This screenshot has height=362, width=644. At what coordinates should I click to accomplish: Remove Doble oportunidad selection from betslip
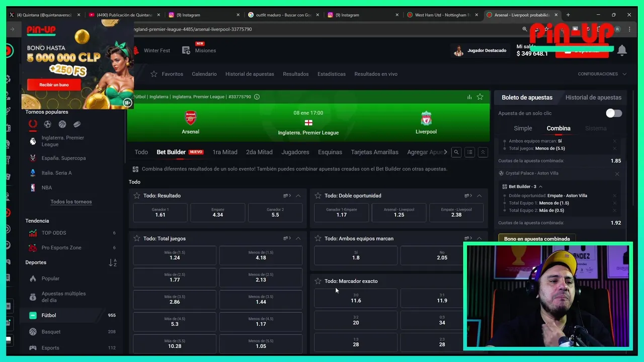(x=614, y=196)
